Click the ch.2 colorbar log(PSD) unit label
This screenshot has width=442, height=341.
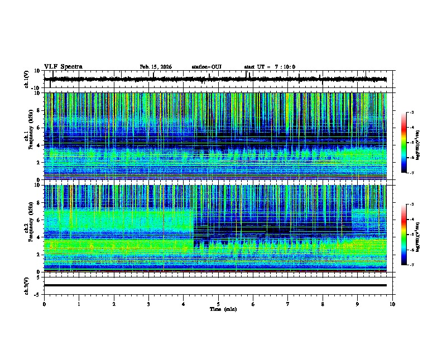pos(418,237)
